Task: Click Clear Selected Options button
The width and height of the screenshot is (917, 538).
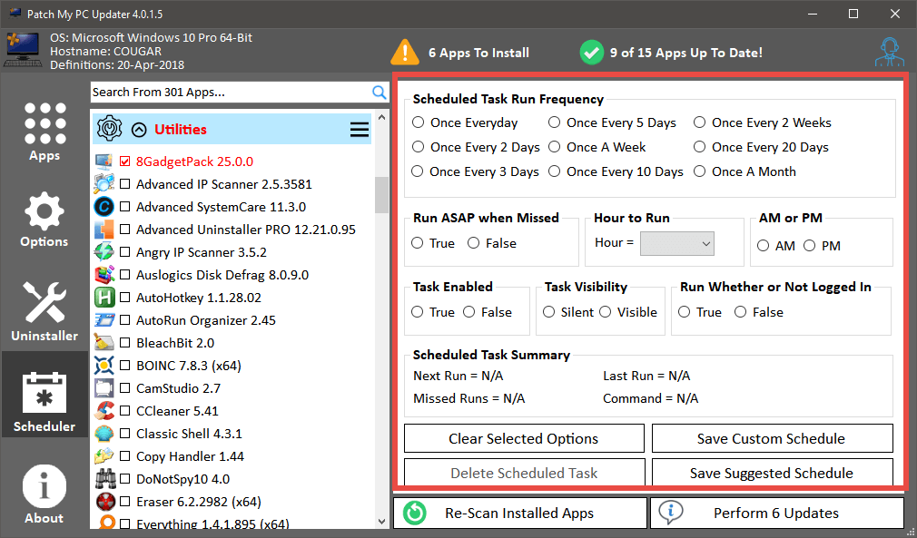Action: (523, 438)
